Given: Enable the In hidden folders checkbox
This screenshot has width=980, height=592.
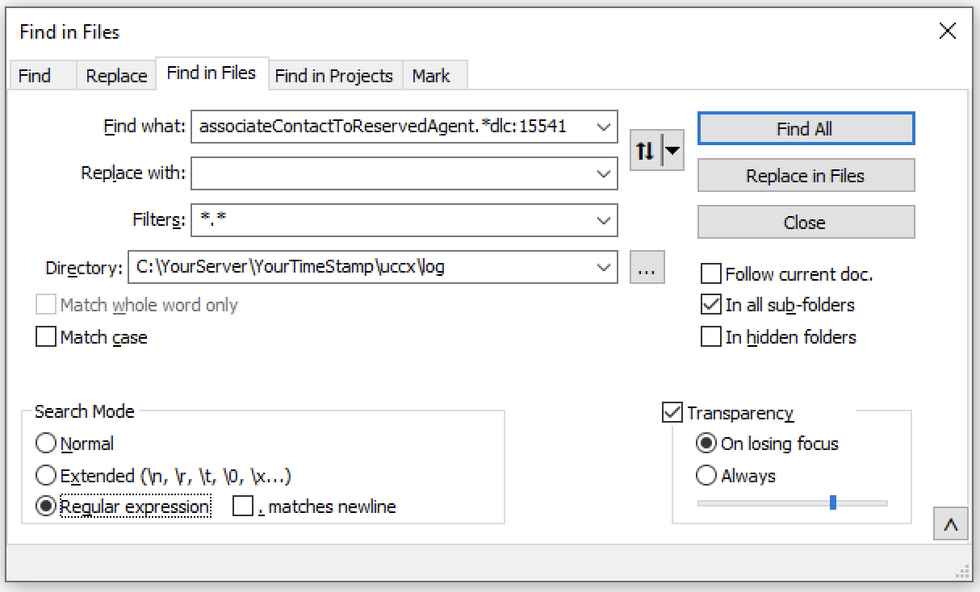Looking at the screenshot, I should (711, 337).
